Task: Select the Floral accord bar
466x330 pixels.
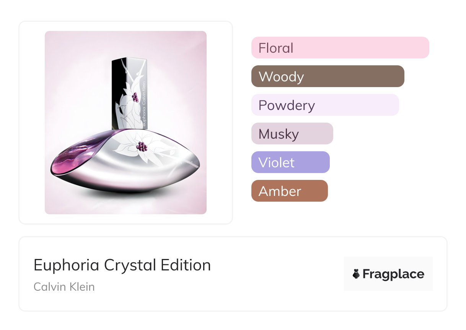Action: (x=340, y=48)
